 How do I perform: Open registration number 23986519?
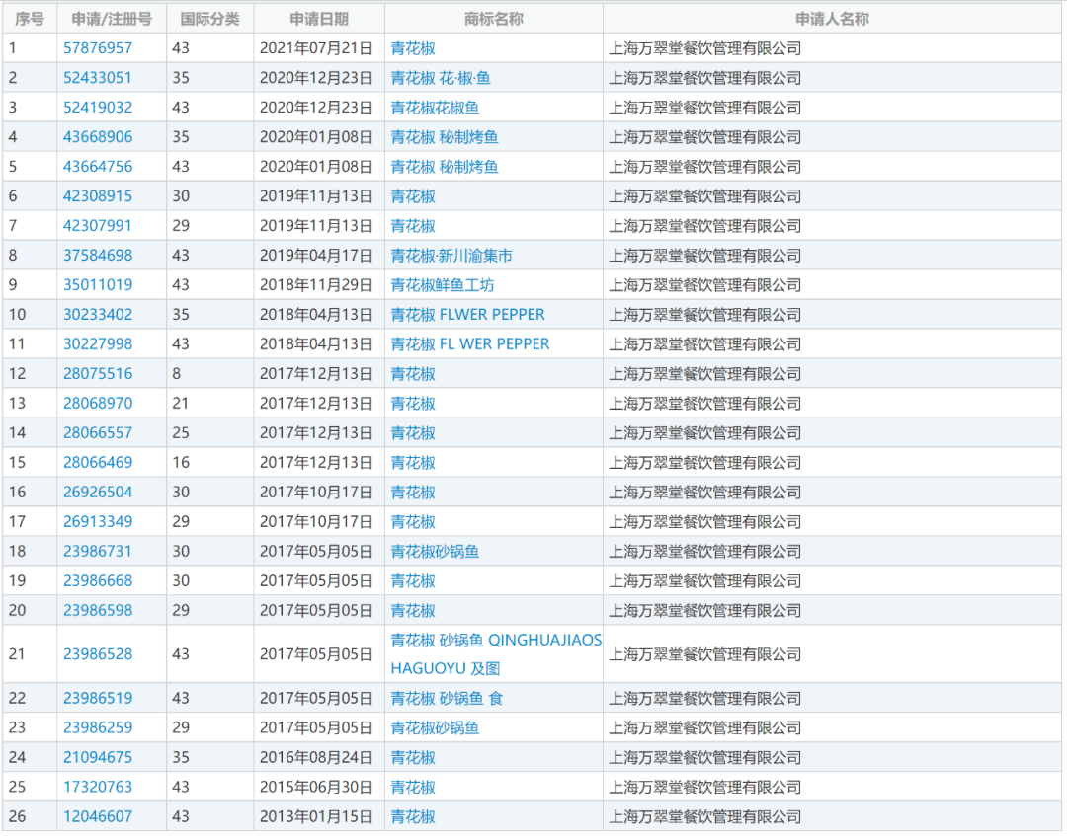(97, 698)
